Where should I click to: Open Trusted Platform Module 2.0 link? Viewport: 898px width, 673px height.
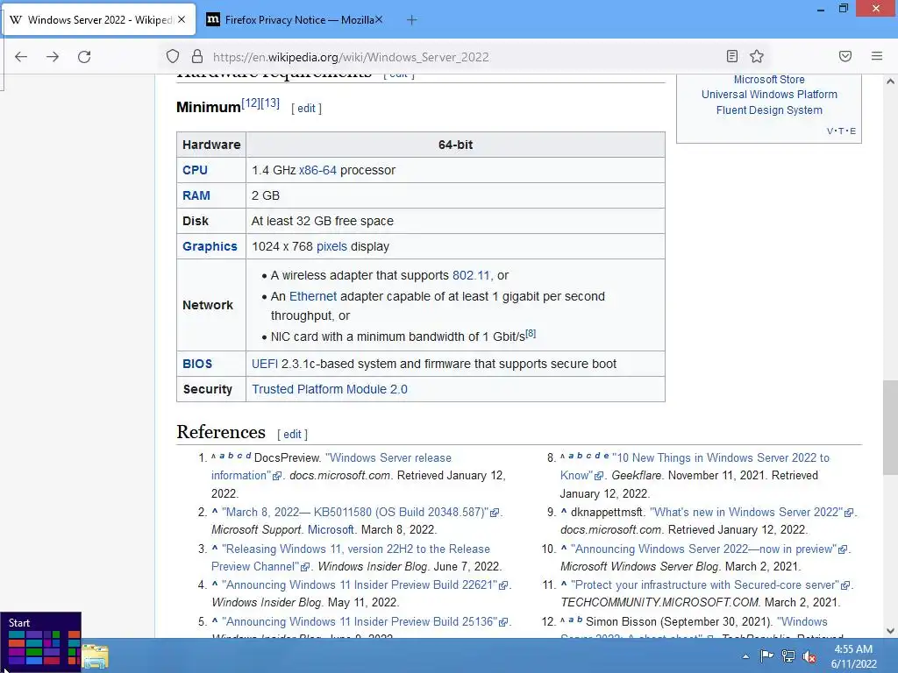(x=330, y=389)
